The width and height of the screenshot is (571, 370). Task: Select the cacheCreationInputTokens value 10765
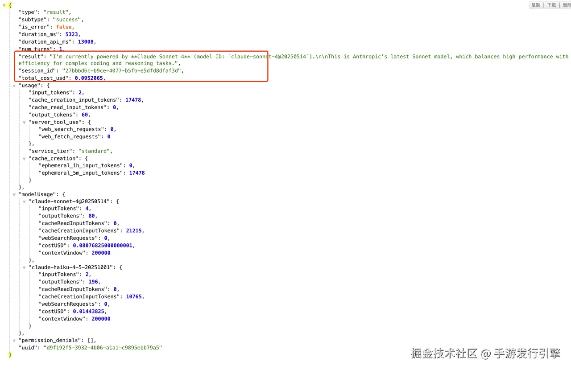(x=133, y=296)
